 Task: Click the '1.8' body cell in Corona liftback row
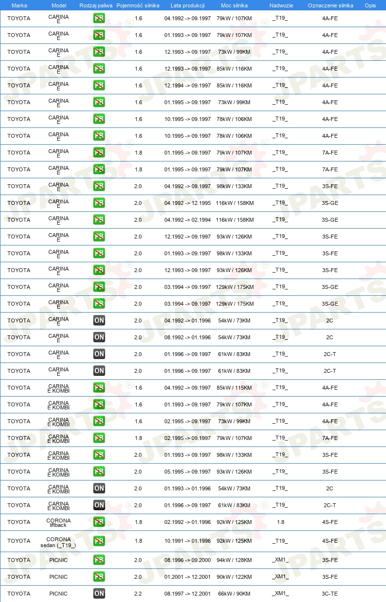(x=280, y=522)
